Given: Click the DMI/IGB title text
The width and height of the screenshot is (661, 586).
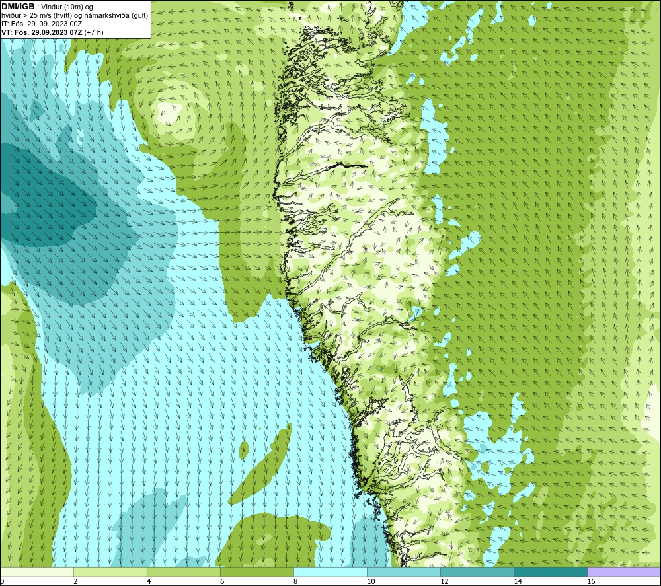Looking at the screenshot, I should coord(18,7).
